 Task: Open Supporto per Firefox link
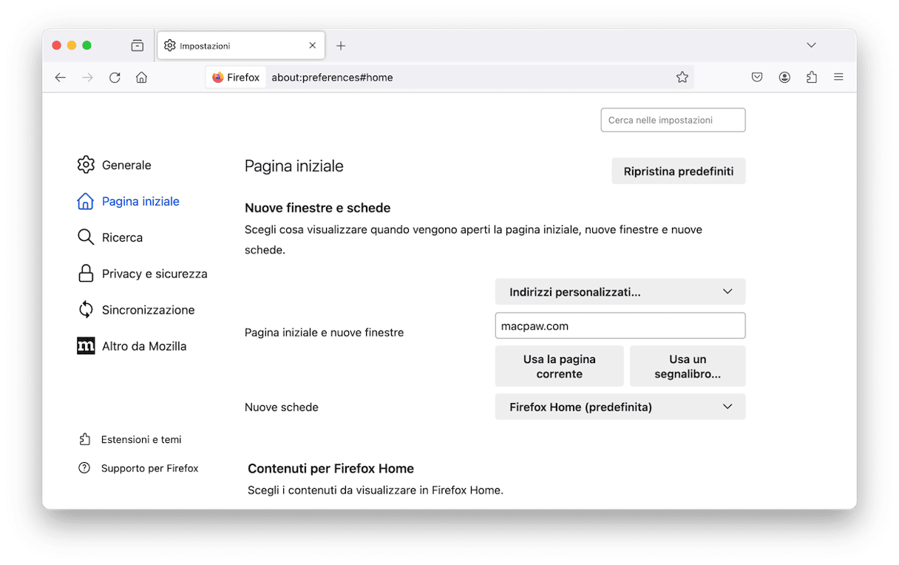[x=138, y=468]
